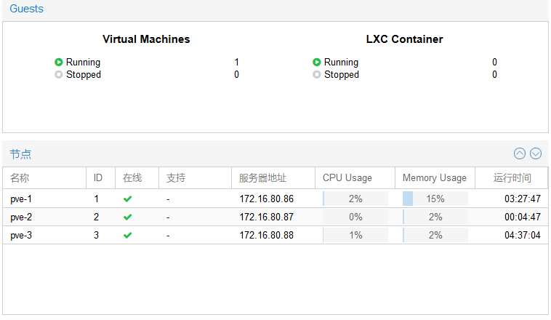Click the LXC Container running status icon
This screenshot has width=551, height=320.
(x=317, y=63)
